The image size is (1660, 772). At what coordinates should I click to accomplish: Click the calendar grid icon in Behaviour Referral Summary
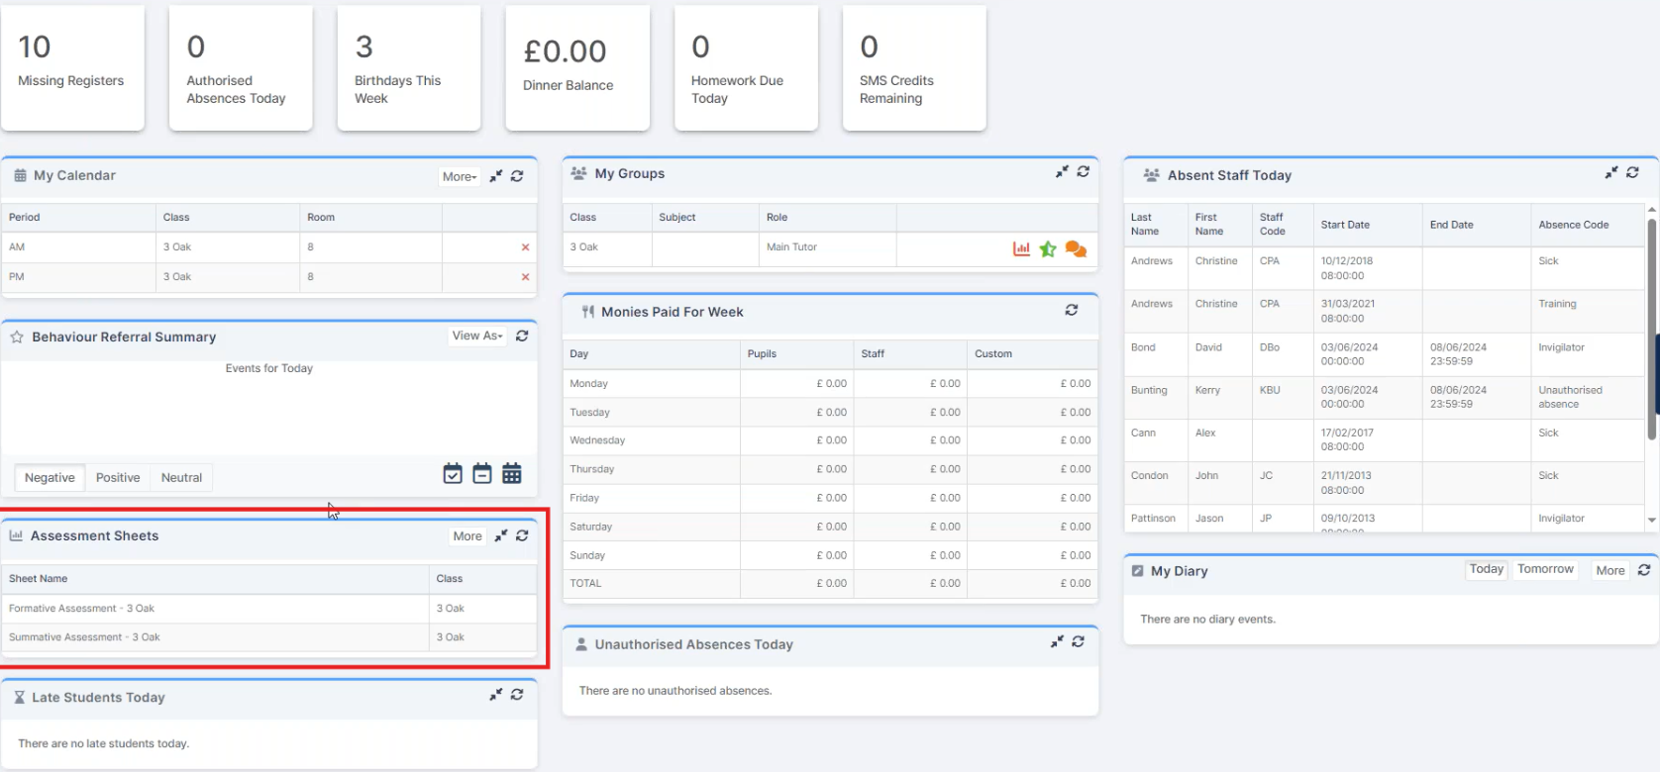pos(512,474)
